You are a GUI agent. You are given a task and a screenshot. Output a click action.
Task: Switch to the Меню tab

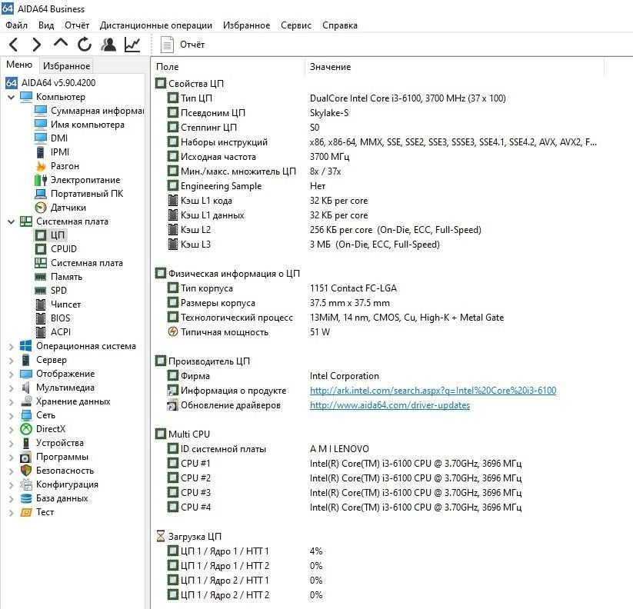[x=19, y=65]
